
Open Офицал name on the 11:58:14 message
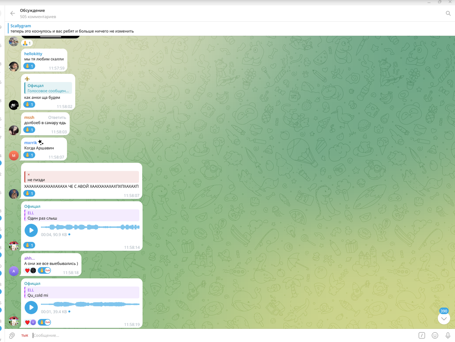(32, 206)
